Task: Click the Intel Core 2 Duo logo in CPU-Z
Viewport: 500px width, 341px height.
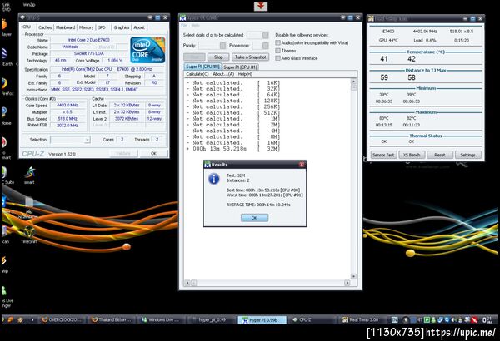Action: 148,50
